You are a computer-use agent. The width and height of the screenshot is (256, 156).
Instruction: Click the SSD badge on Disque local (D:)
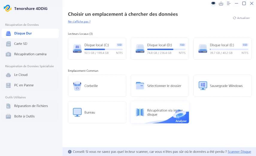(x=182, y=45)
